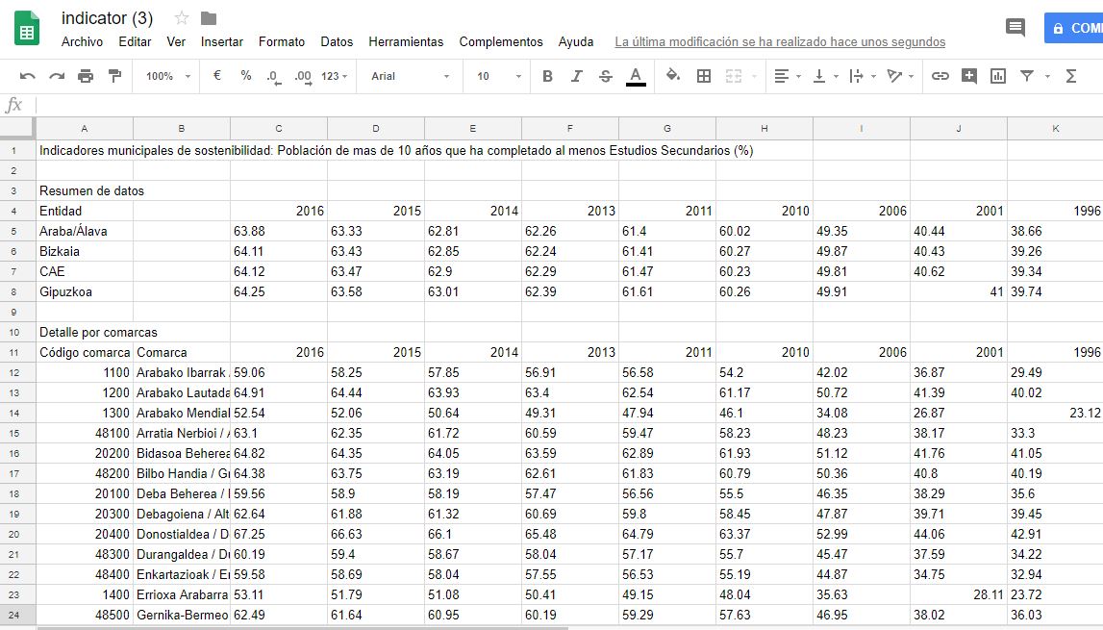Select the title cell in row 1
Image resolution: width=1103 pixels, height=630 pixels.
[85, 150]
